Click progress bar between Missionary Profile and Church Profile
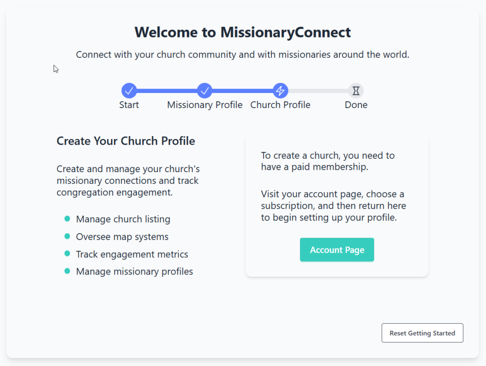The height and width of the screenshot is (366, 486). pyautogui.click(x=243, y=91)
